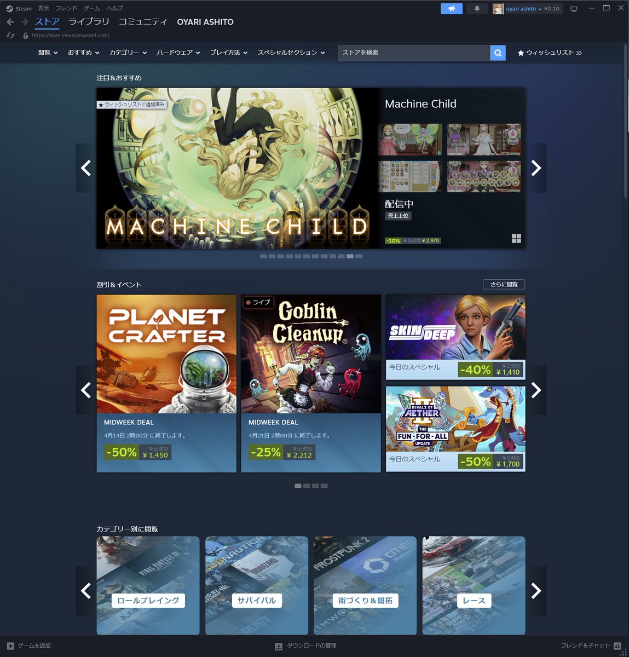Go to next page of discounts & events
Image resolution: width=629 pixels, height=657 pixels.
(536, 390)
